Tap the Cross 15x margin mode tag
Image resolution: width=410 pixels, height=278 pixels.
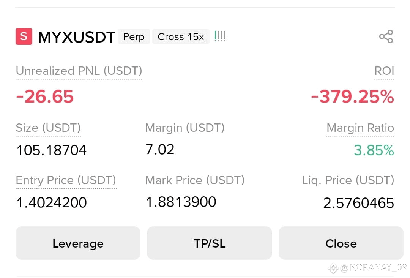point(181,36)
